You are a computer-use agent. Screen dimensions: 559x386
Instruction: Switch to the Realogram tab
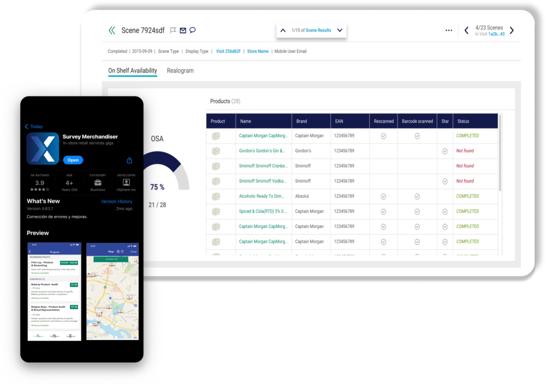click(x=180, y=71)
